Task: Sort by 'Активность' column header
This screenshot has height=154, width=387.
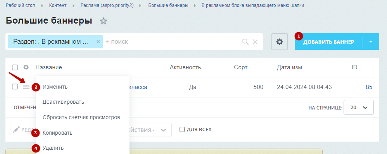Action: coord(185,67)
